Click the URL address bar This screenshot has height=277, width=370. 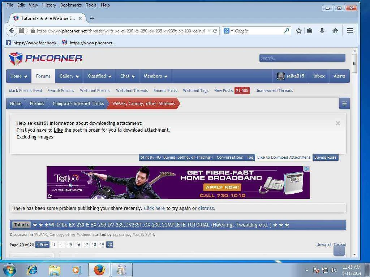120,31
